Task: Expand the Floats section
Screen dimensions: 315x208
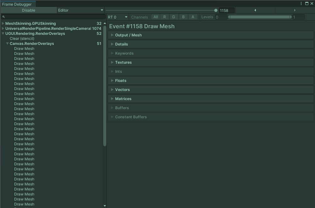Action: 211,81
